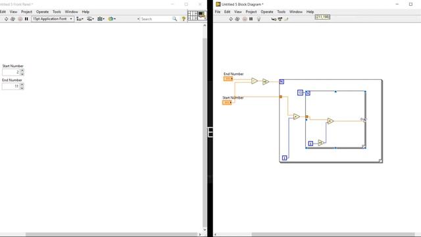Open Help menu in Front Panel
The image size is (421, 237).
[86, 12]
